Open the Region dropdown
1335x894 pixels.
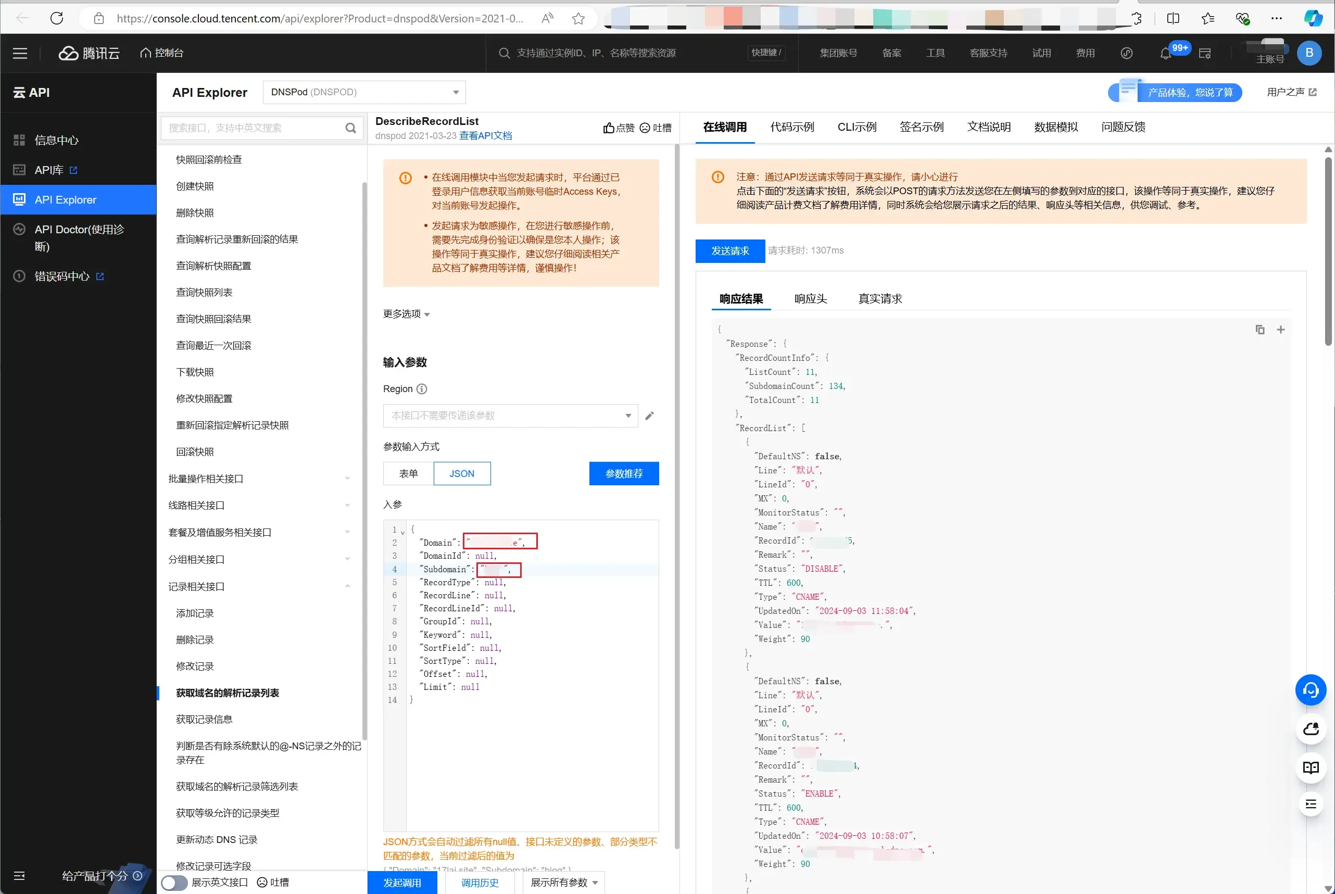pos(510,415)
